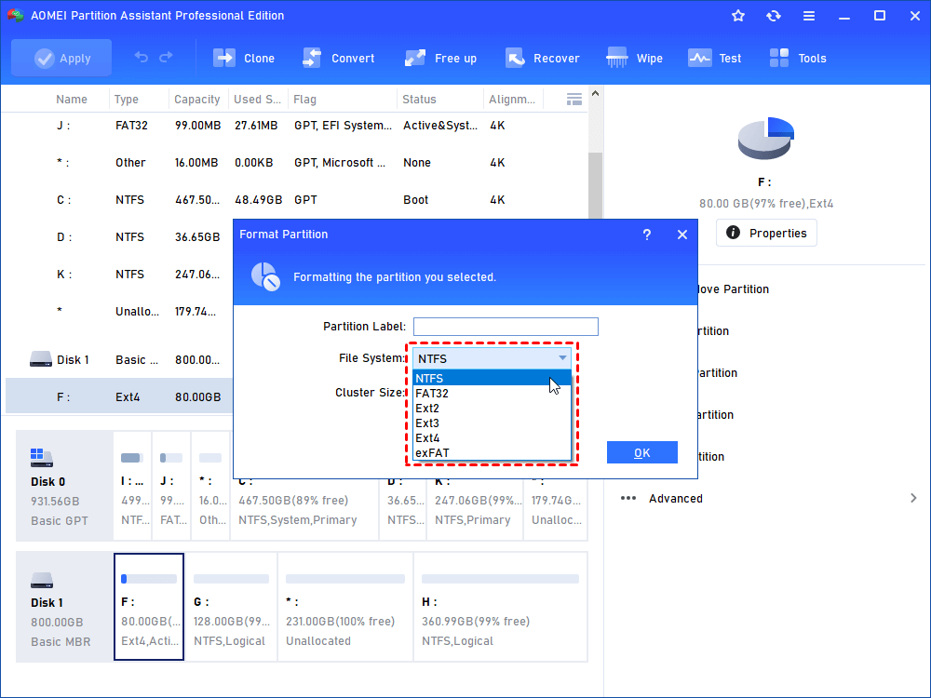Screen dimensions: 931x698
Task: Open the Test tool
Action: tap(715, 58)
